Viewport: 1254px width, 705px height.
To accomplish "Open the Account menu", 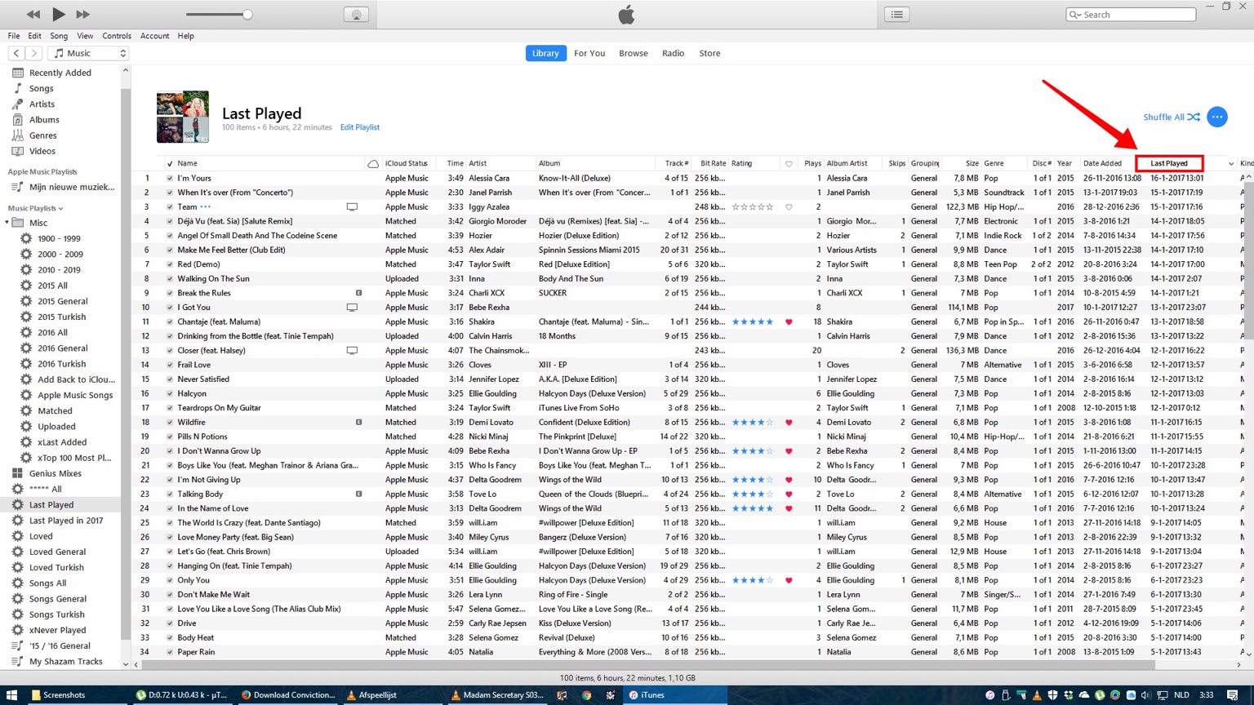I will click(x=154, y=36).
